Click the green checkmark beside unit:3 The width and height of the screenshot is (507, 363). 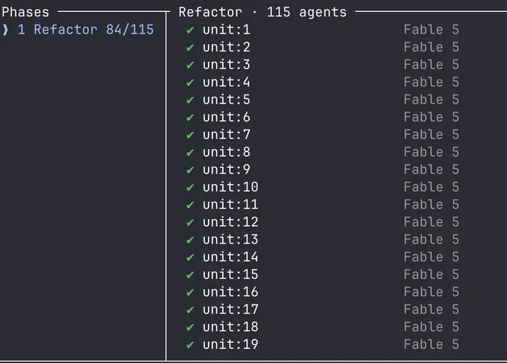point(190,65)
